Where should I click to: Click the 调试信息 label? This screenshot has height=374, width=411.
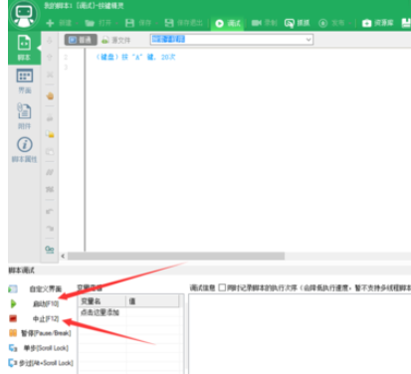[x=202, y=287]
